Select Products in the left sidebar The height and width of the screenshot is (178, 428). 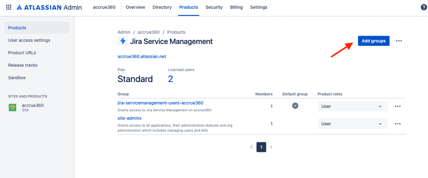coord(37,28)
